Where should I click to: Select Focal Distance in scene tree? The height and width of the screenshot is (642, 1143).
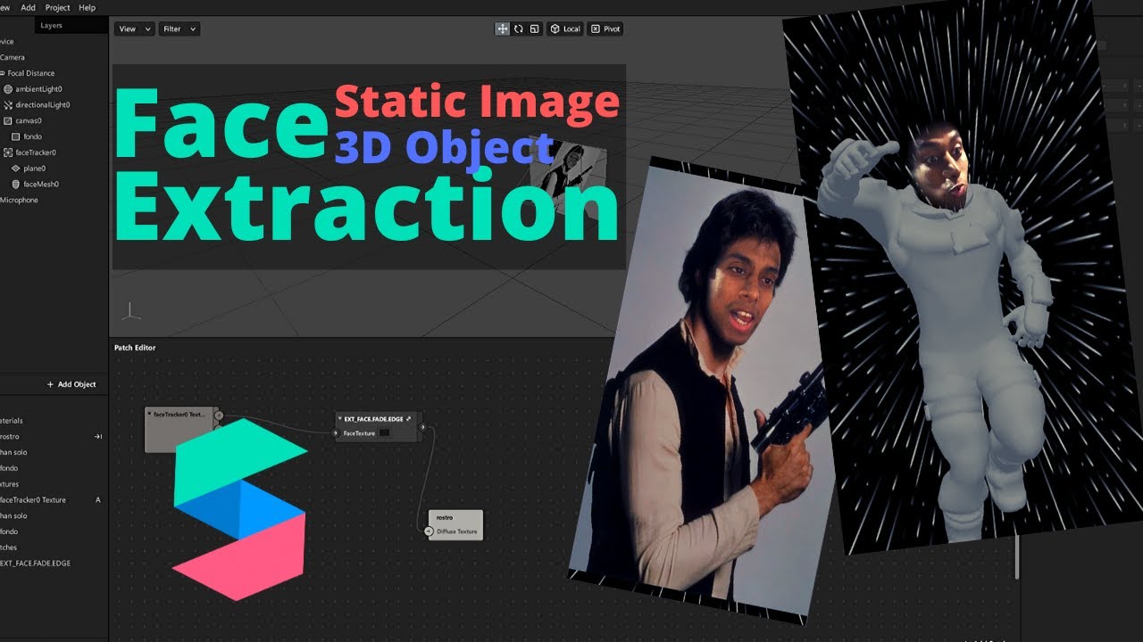[31, 73]
